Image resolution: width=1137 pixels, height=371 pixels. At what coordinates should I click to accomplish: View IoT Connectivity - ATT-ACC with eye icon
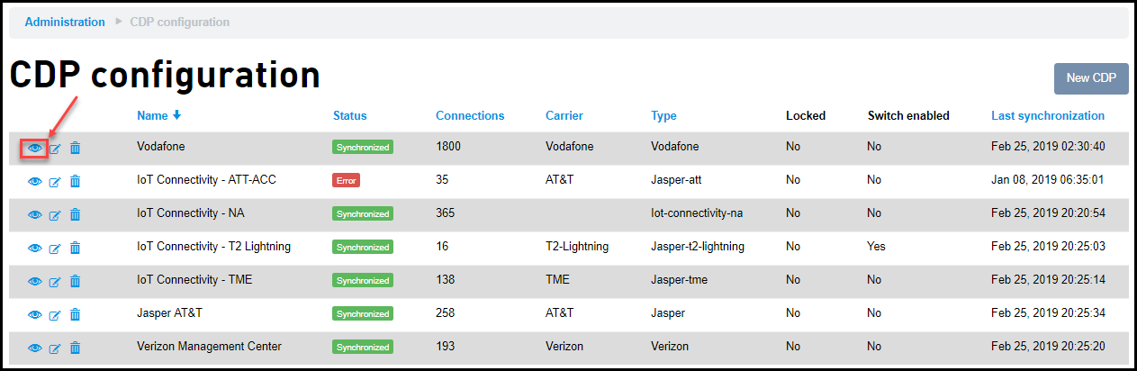pos(35,181)
